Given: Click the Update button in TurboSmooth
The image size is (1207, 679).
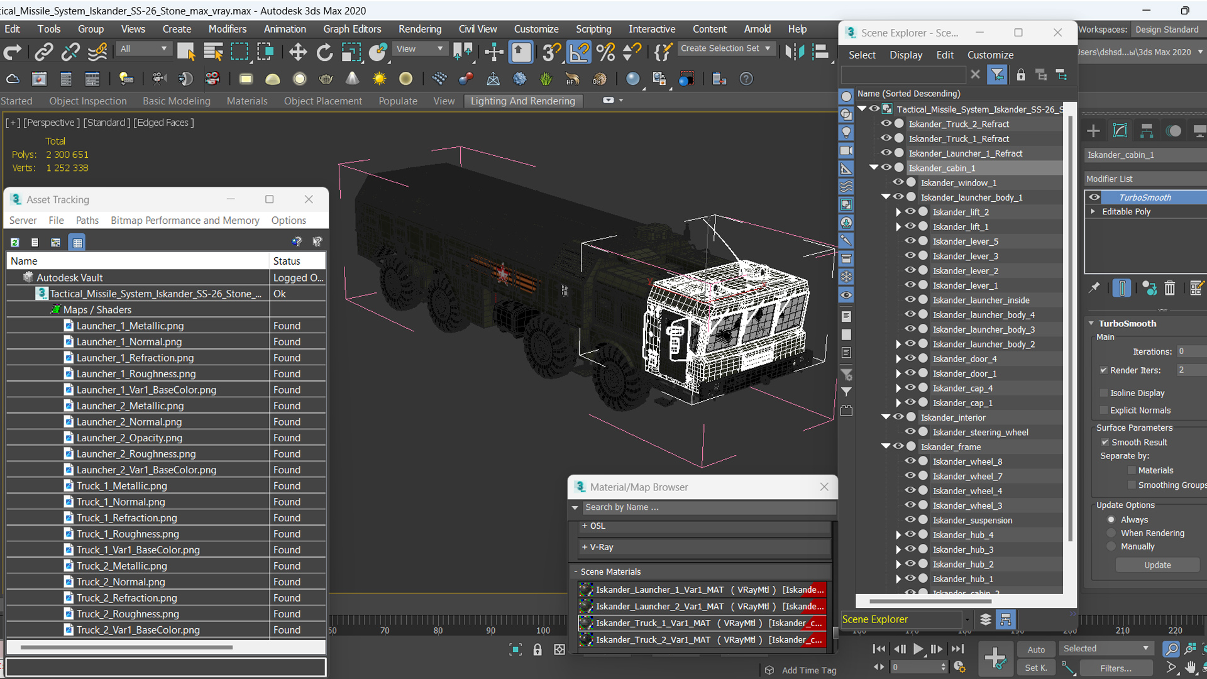Looking at the screenshot, I should coord(1157,565).
